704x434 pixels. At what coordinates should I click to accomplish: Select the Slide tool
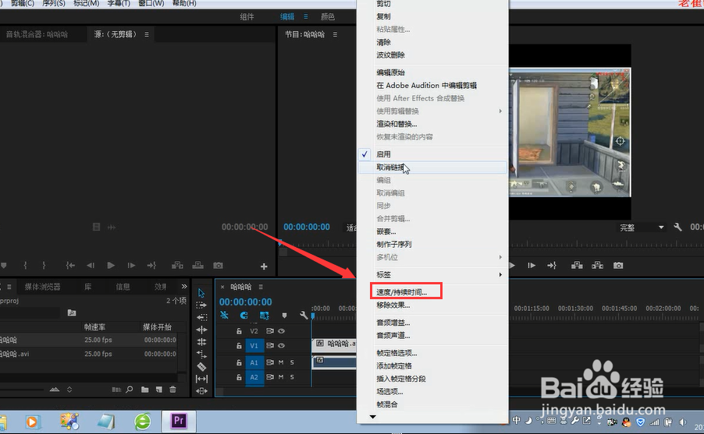201,390
